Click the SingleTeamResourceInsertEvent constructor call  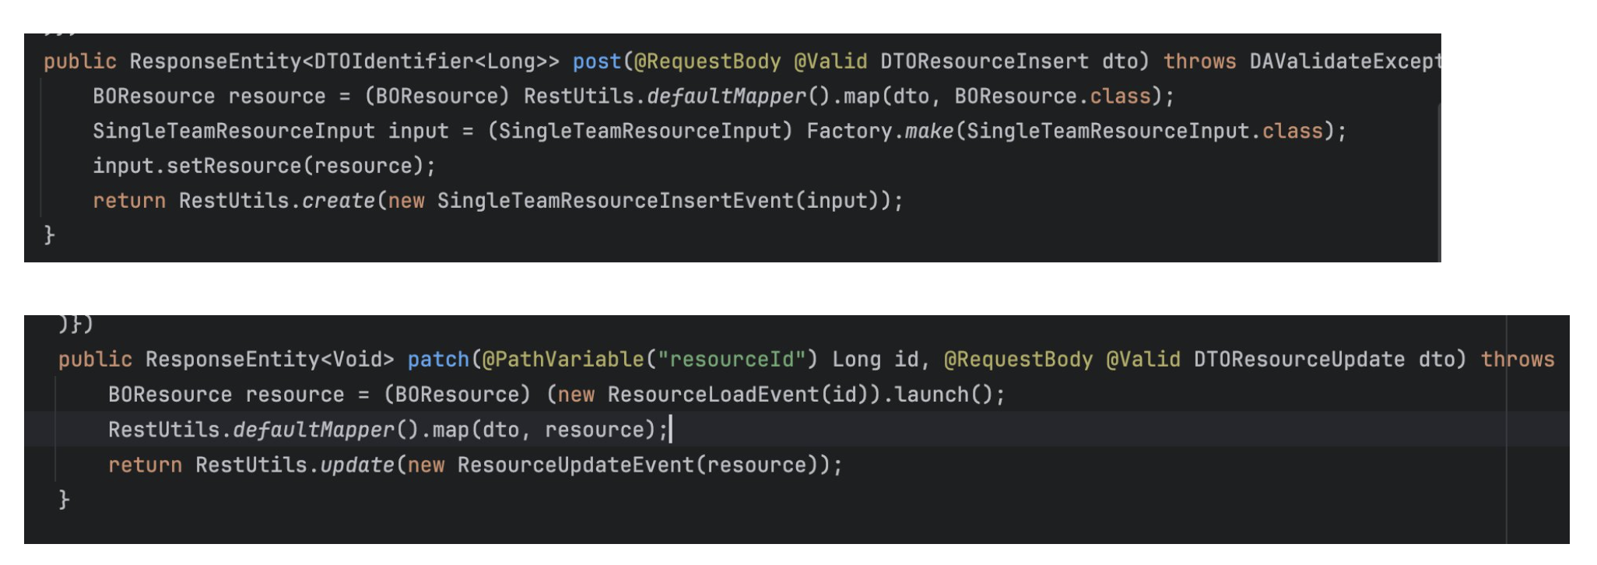pyautogui.click(x=615, y=201)
